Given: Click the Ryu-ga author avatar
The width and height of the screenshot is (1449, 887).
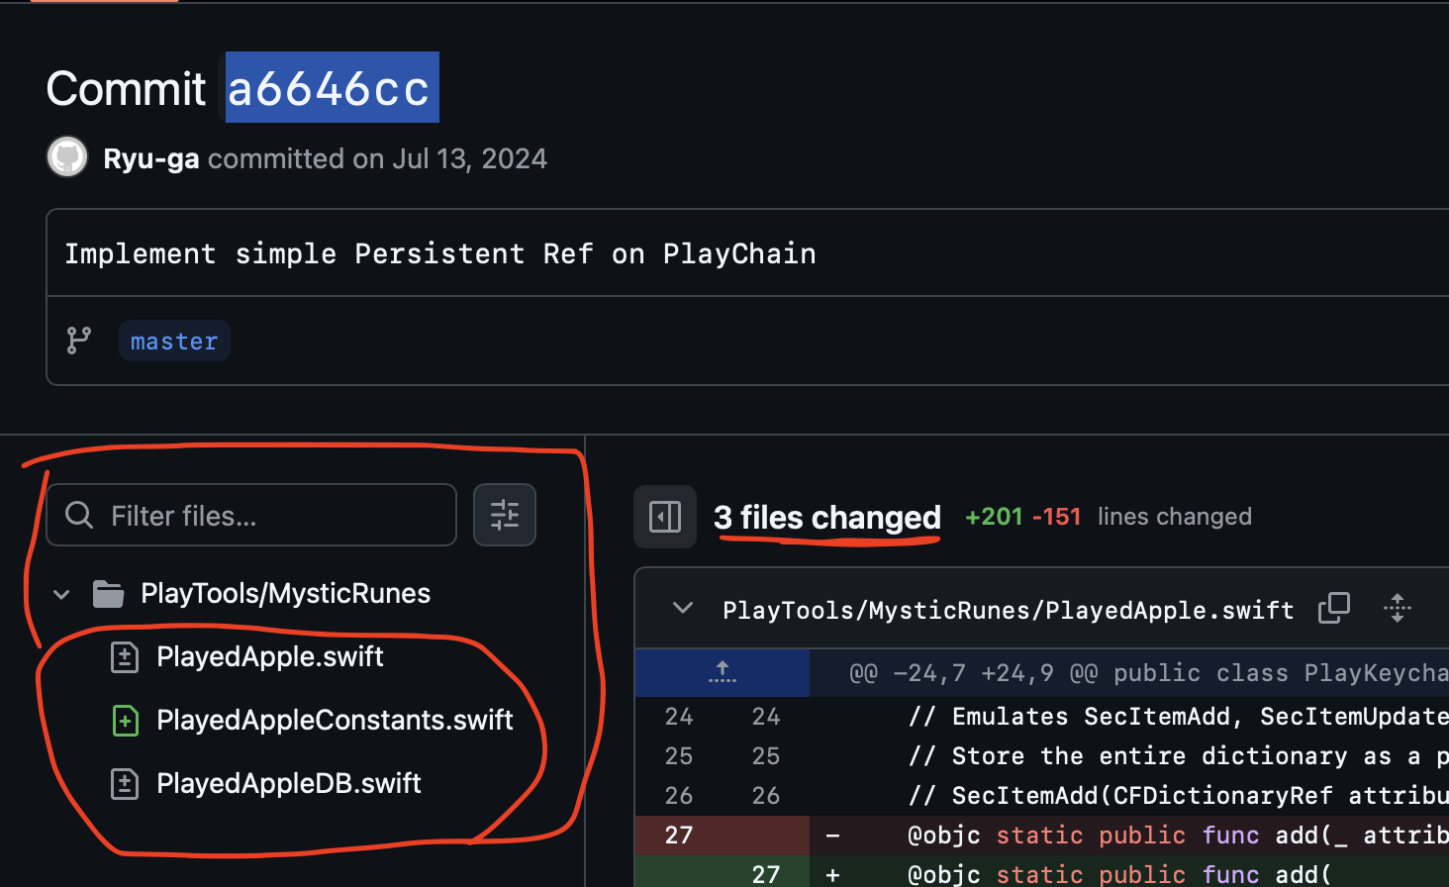Looking at the screenshot, I should tap(67, 157).
